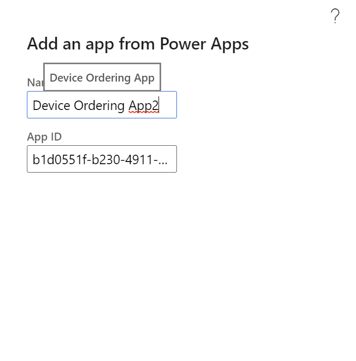
Task: Click the word 'App' inside the tooltip
Action: [144, 78]
